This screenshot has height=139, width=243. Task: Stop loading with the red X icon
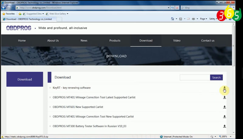point(177,8)
